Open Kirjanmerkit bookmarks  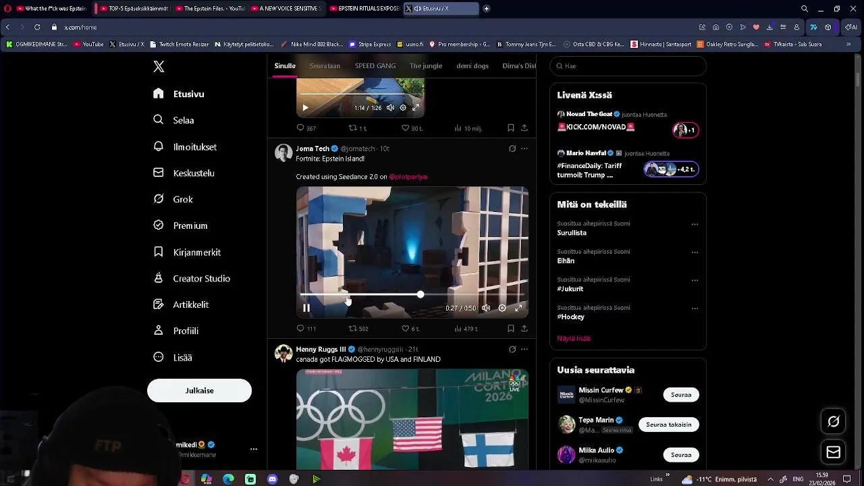click(187, 252)
